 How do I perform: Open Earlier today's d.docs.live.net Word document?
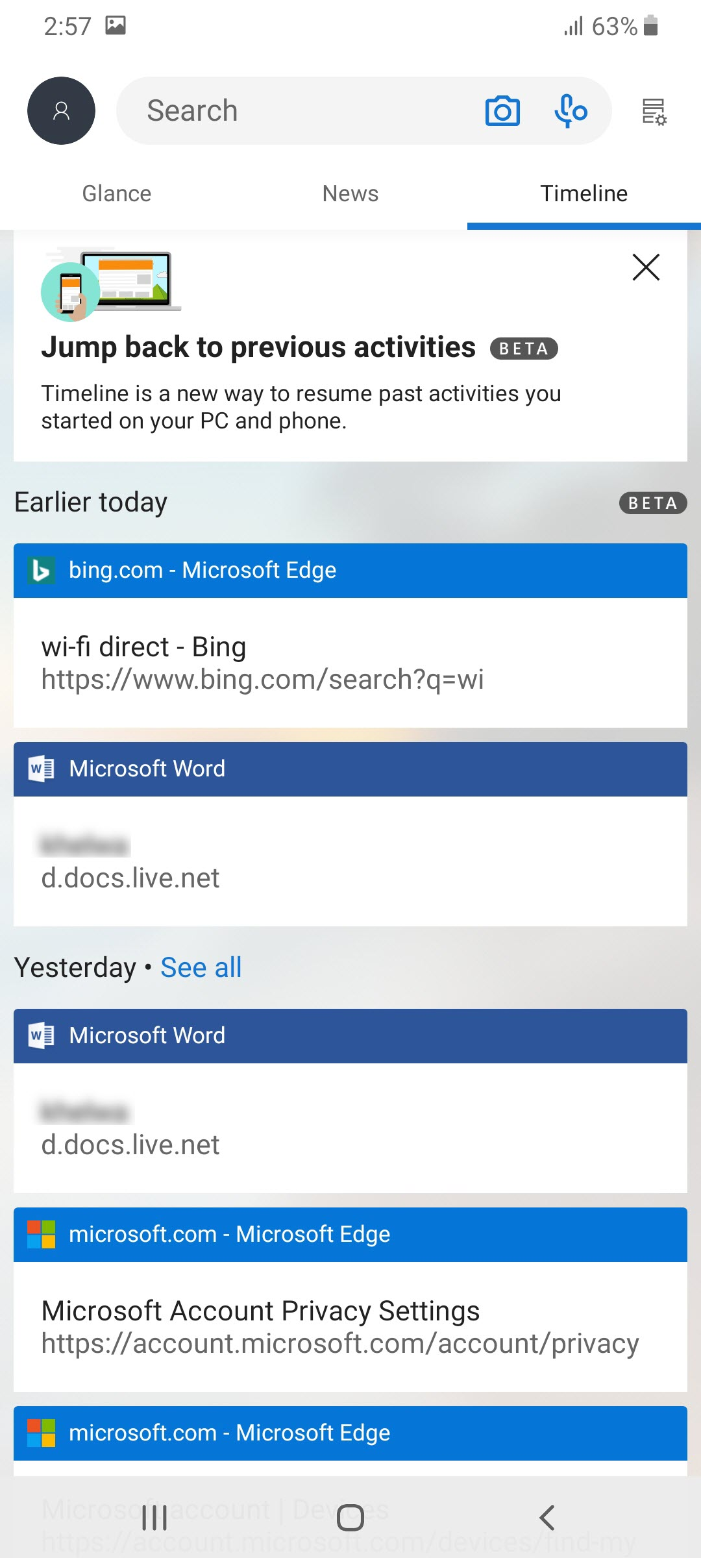click(x=350, y=861)
